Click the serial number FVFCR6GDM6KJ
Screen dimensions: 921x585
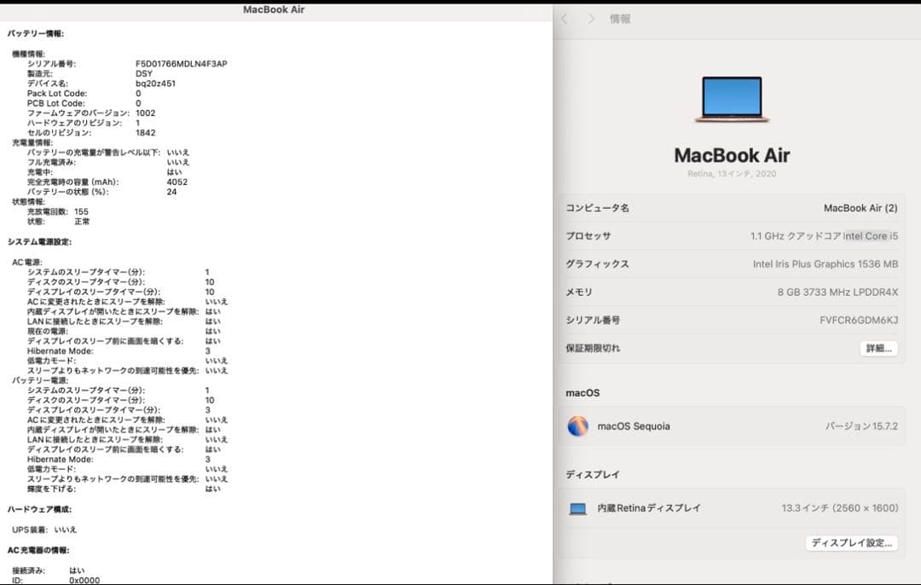click(x=859, y=320)
